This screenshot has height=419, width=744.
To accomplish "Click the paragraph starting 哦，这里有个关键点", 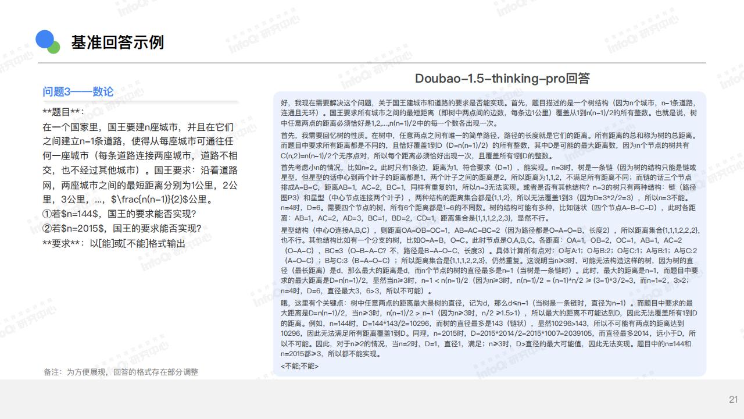I will (x=489, y=328).
